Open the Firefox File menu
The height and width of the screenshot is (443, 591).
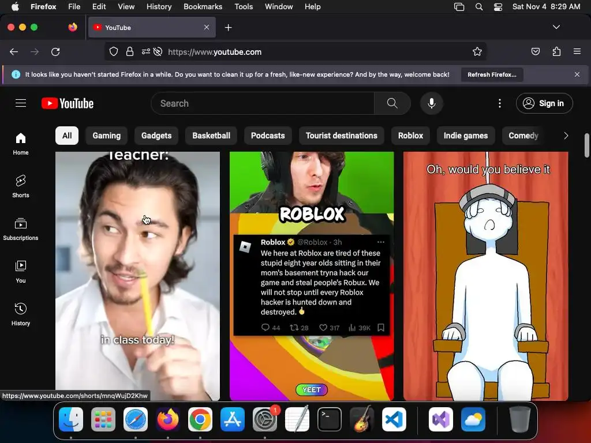(74, 7)
